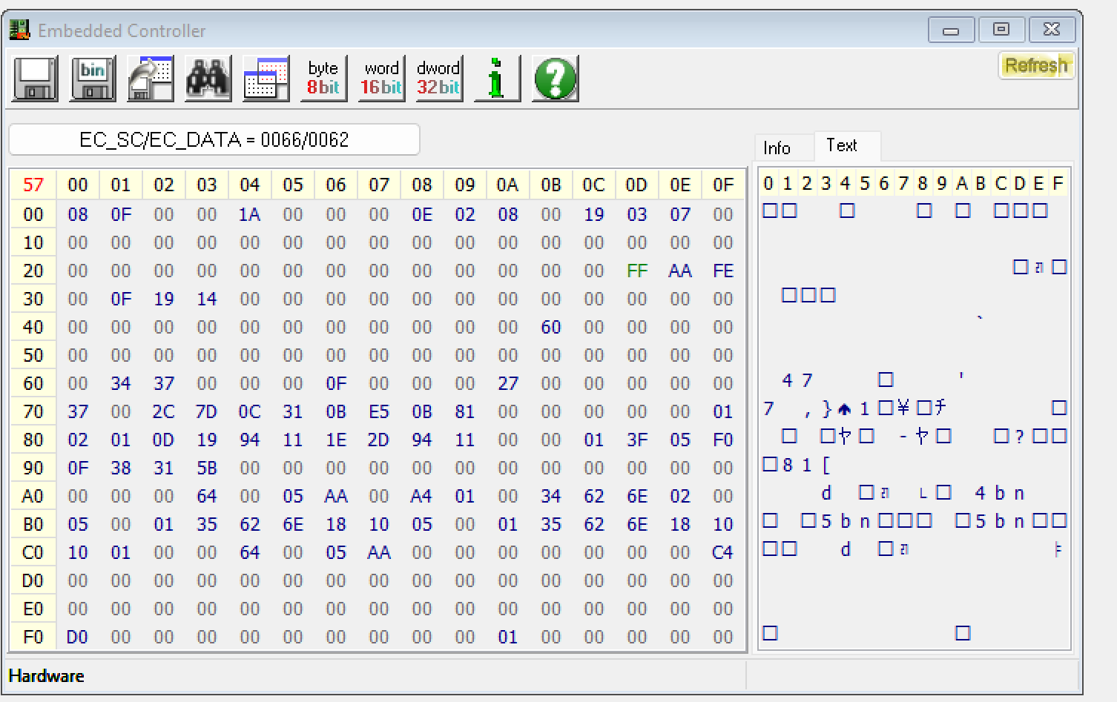This screenshot has width=1117, height=702.
Task: Switch to word 16bit display mode
Action: tap(381, 79)
